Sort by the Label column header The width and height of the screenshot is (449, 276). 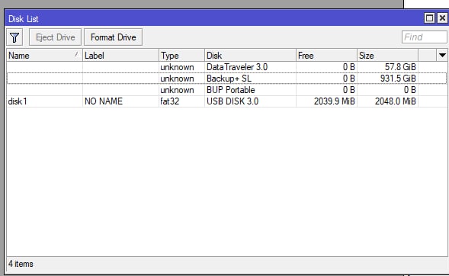[x=120, y=56]
